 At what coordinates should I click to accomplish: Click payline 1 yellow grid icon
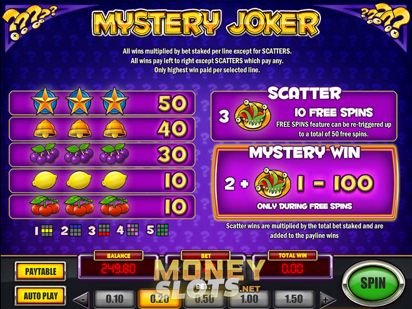tap(47, 231)
